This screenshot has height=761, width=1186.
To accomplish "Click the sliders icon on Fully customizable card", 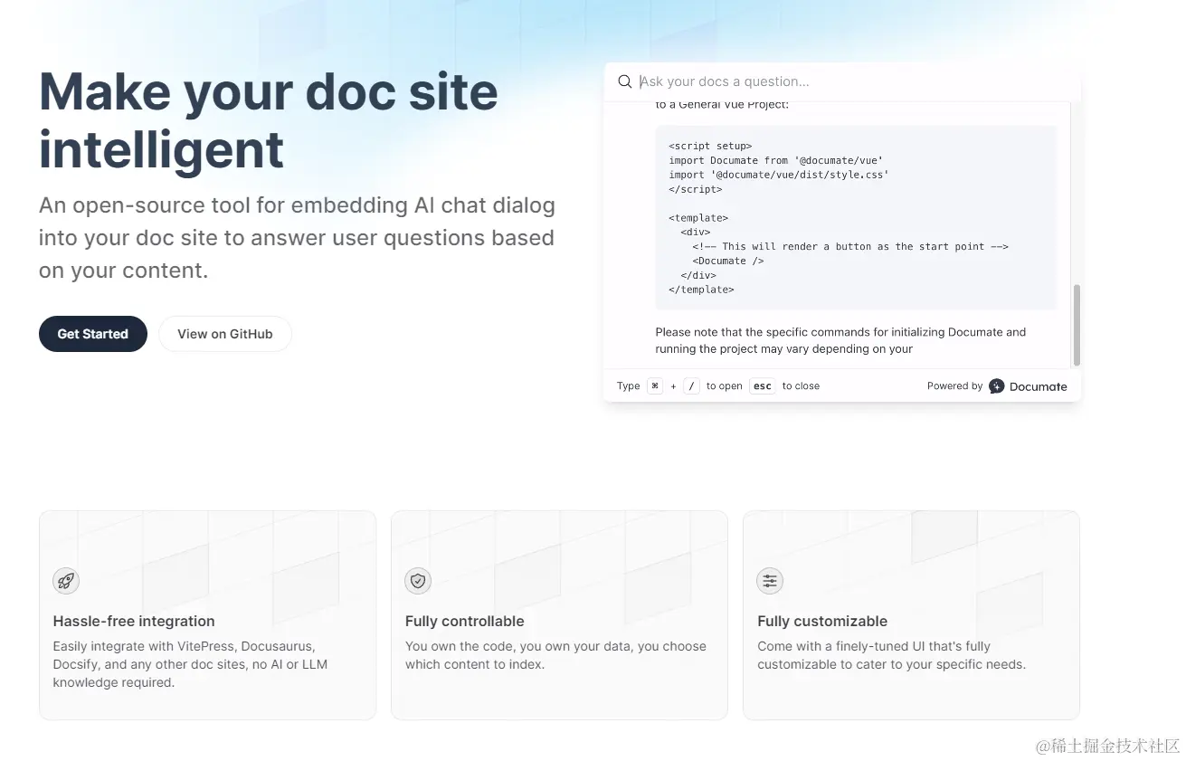I will [769, 581].
